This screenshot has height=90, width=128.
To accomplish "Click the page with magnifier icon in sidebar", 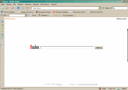I will tap(2, 44).
